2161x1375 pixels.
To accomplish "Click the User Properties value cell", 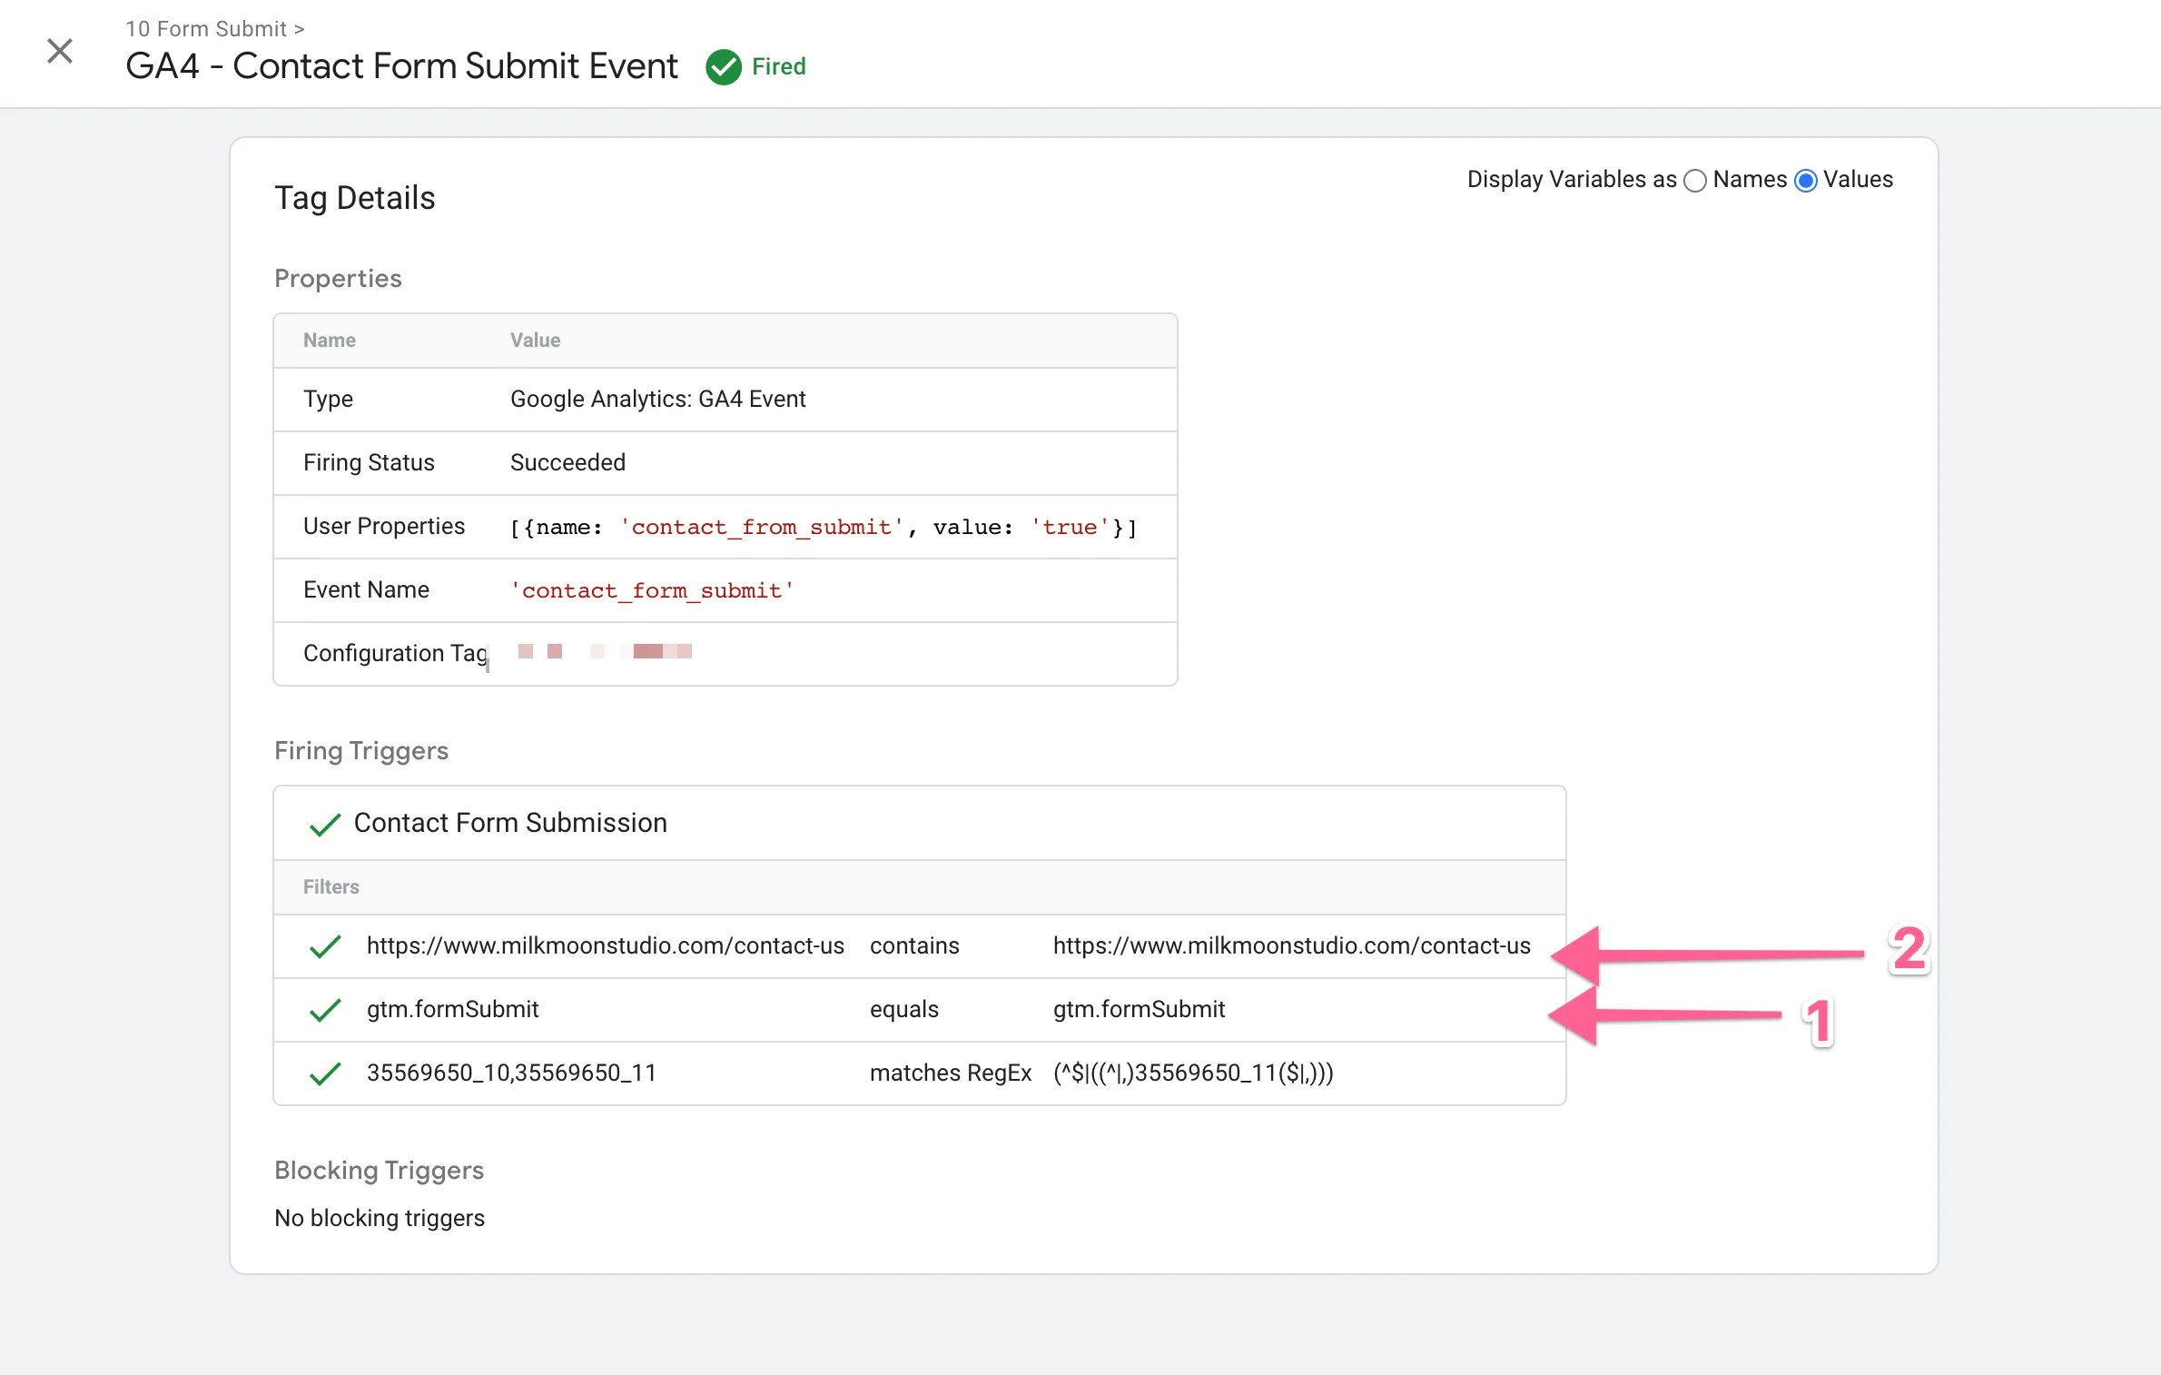I will [x=822, y=527].
